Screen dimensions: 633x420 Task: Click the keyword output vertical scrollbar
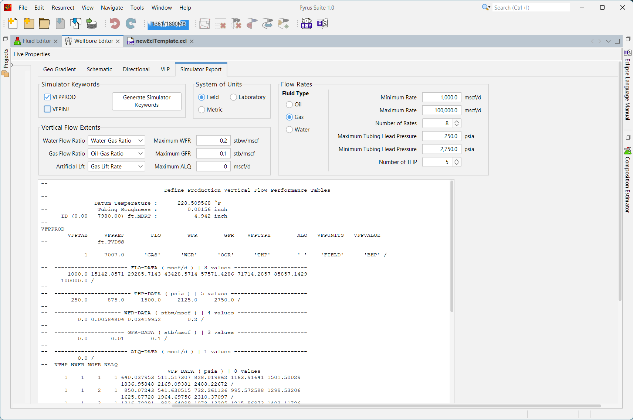[x=451, y=247]
